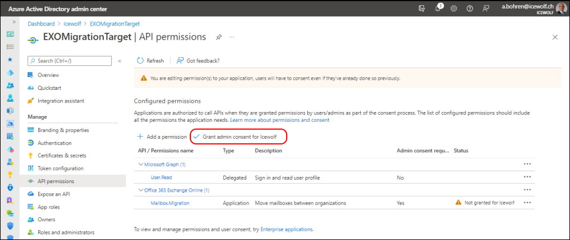Click the Admin consent requ... column header
This screenshot has height=240, width=570.
click(423, 151)
